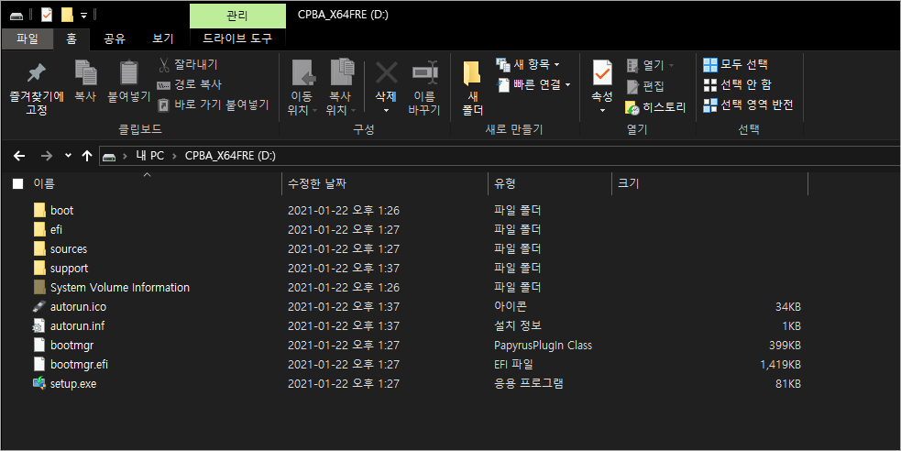Click the autorun.inf file icon
Viewport: 901px width, 451px height.
click(x=39, y=325)
